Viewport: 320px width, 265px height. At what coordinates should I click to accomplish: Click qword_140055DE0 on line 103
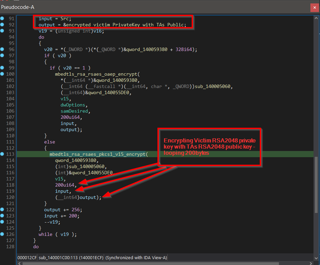pyautogui.click(x=108, y=92)
